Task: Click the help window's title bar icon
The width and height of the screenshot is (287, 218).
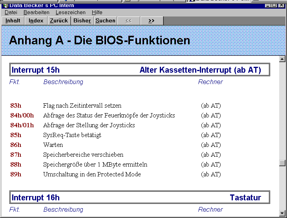Action: pyautogui.click(x=5, y=5)
